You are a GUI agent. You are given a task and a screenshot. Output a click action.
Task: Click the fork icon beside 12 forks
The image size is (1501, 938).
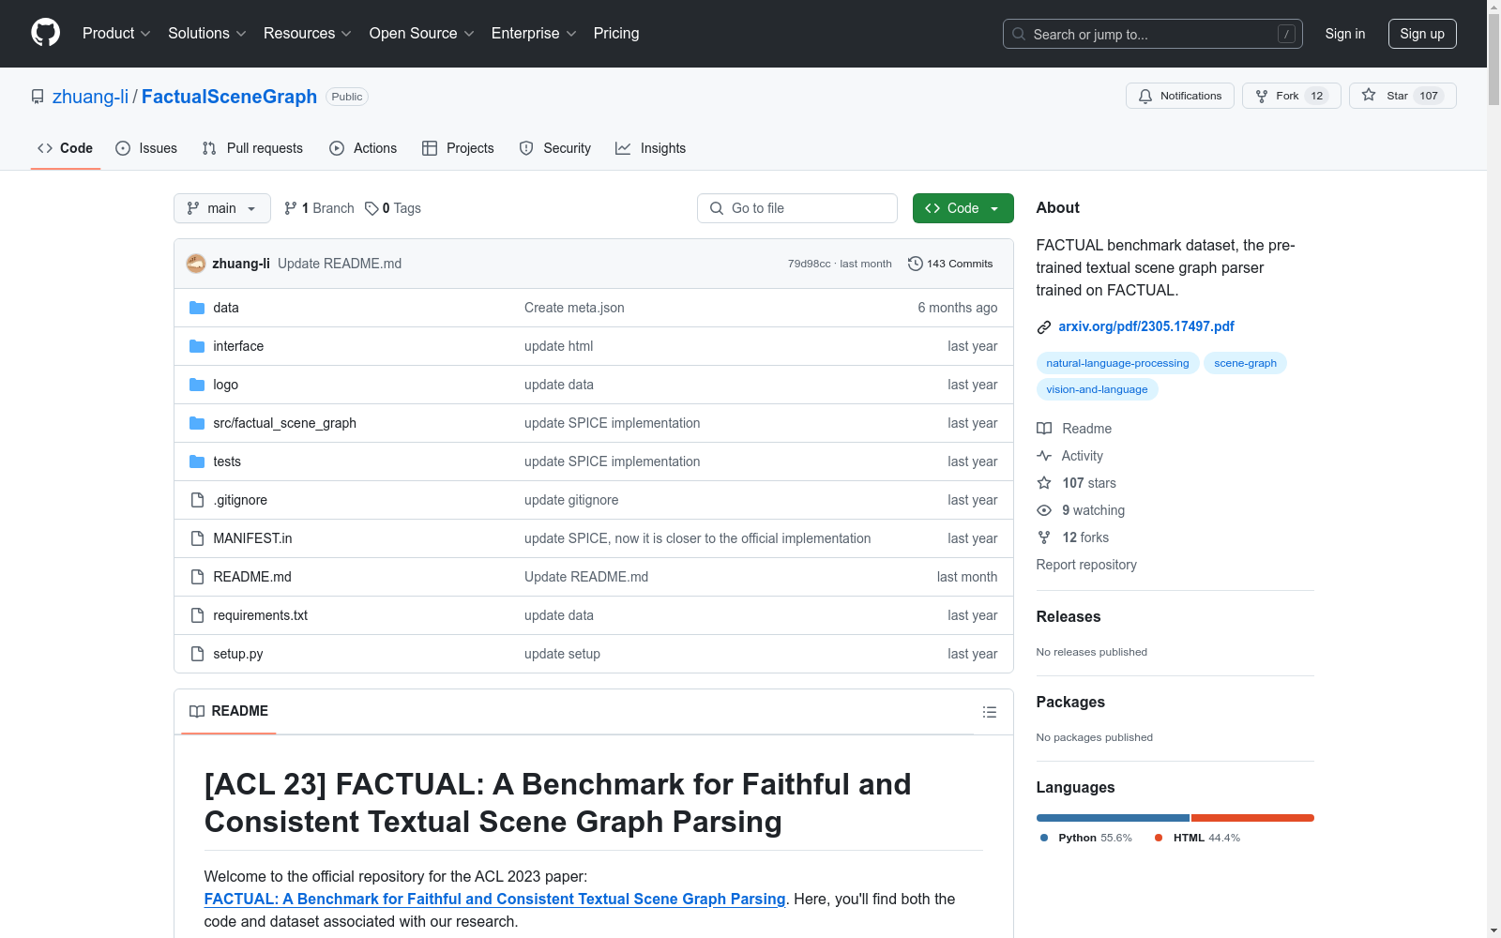[x=1044, y=537]
